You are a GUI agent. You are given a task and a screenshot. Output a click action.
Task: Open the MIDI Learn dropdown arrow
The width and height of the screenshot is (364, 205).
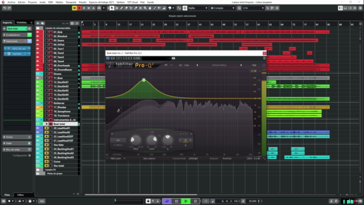[125, 158]
